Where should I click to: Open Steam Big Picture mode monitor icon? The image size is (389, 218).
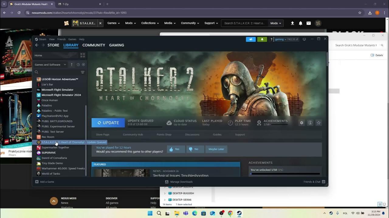(304, 39)
